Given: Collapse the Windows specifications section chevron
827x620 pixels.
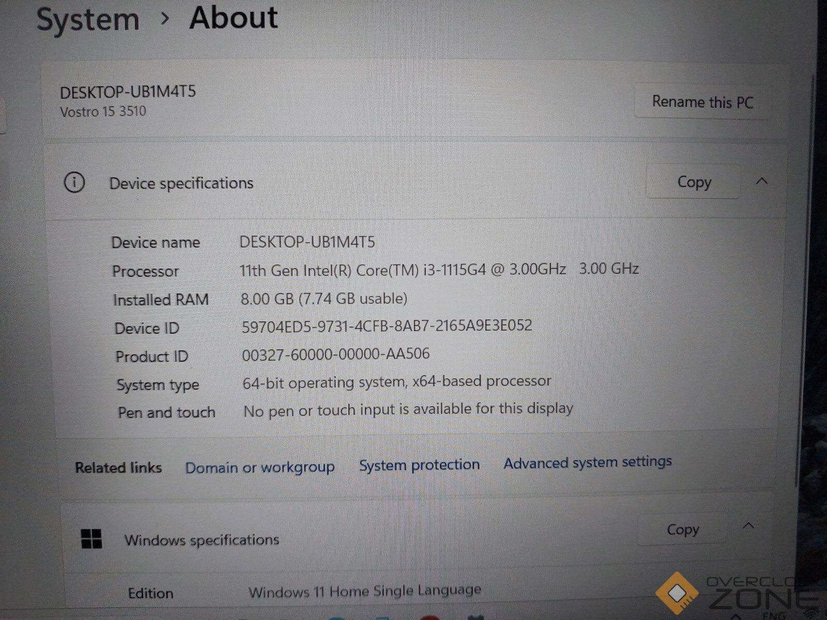Looking at the screenshot, I should point(748,526).
